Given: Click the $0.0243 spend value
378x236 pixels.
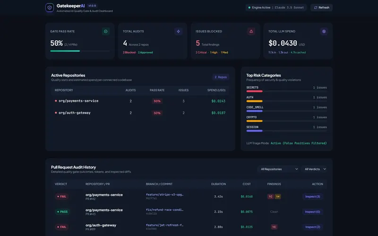Looking at the screenshot, I should tap(218, 101).
